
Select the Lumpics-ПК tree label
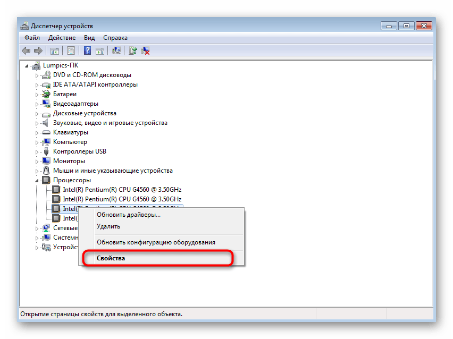pos(61,65)
